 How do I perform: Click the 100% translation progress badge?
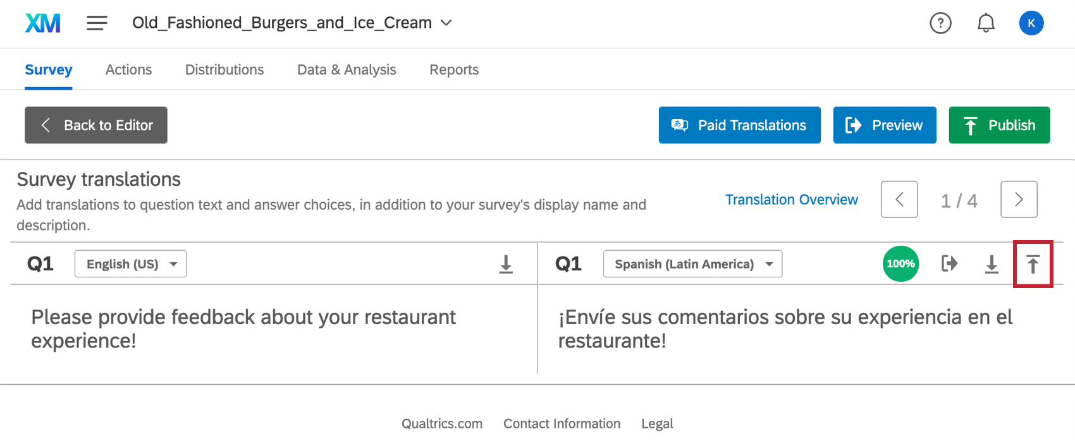pos(900,263)
